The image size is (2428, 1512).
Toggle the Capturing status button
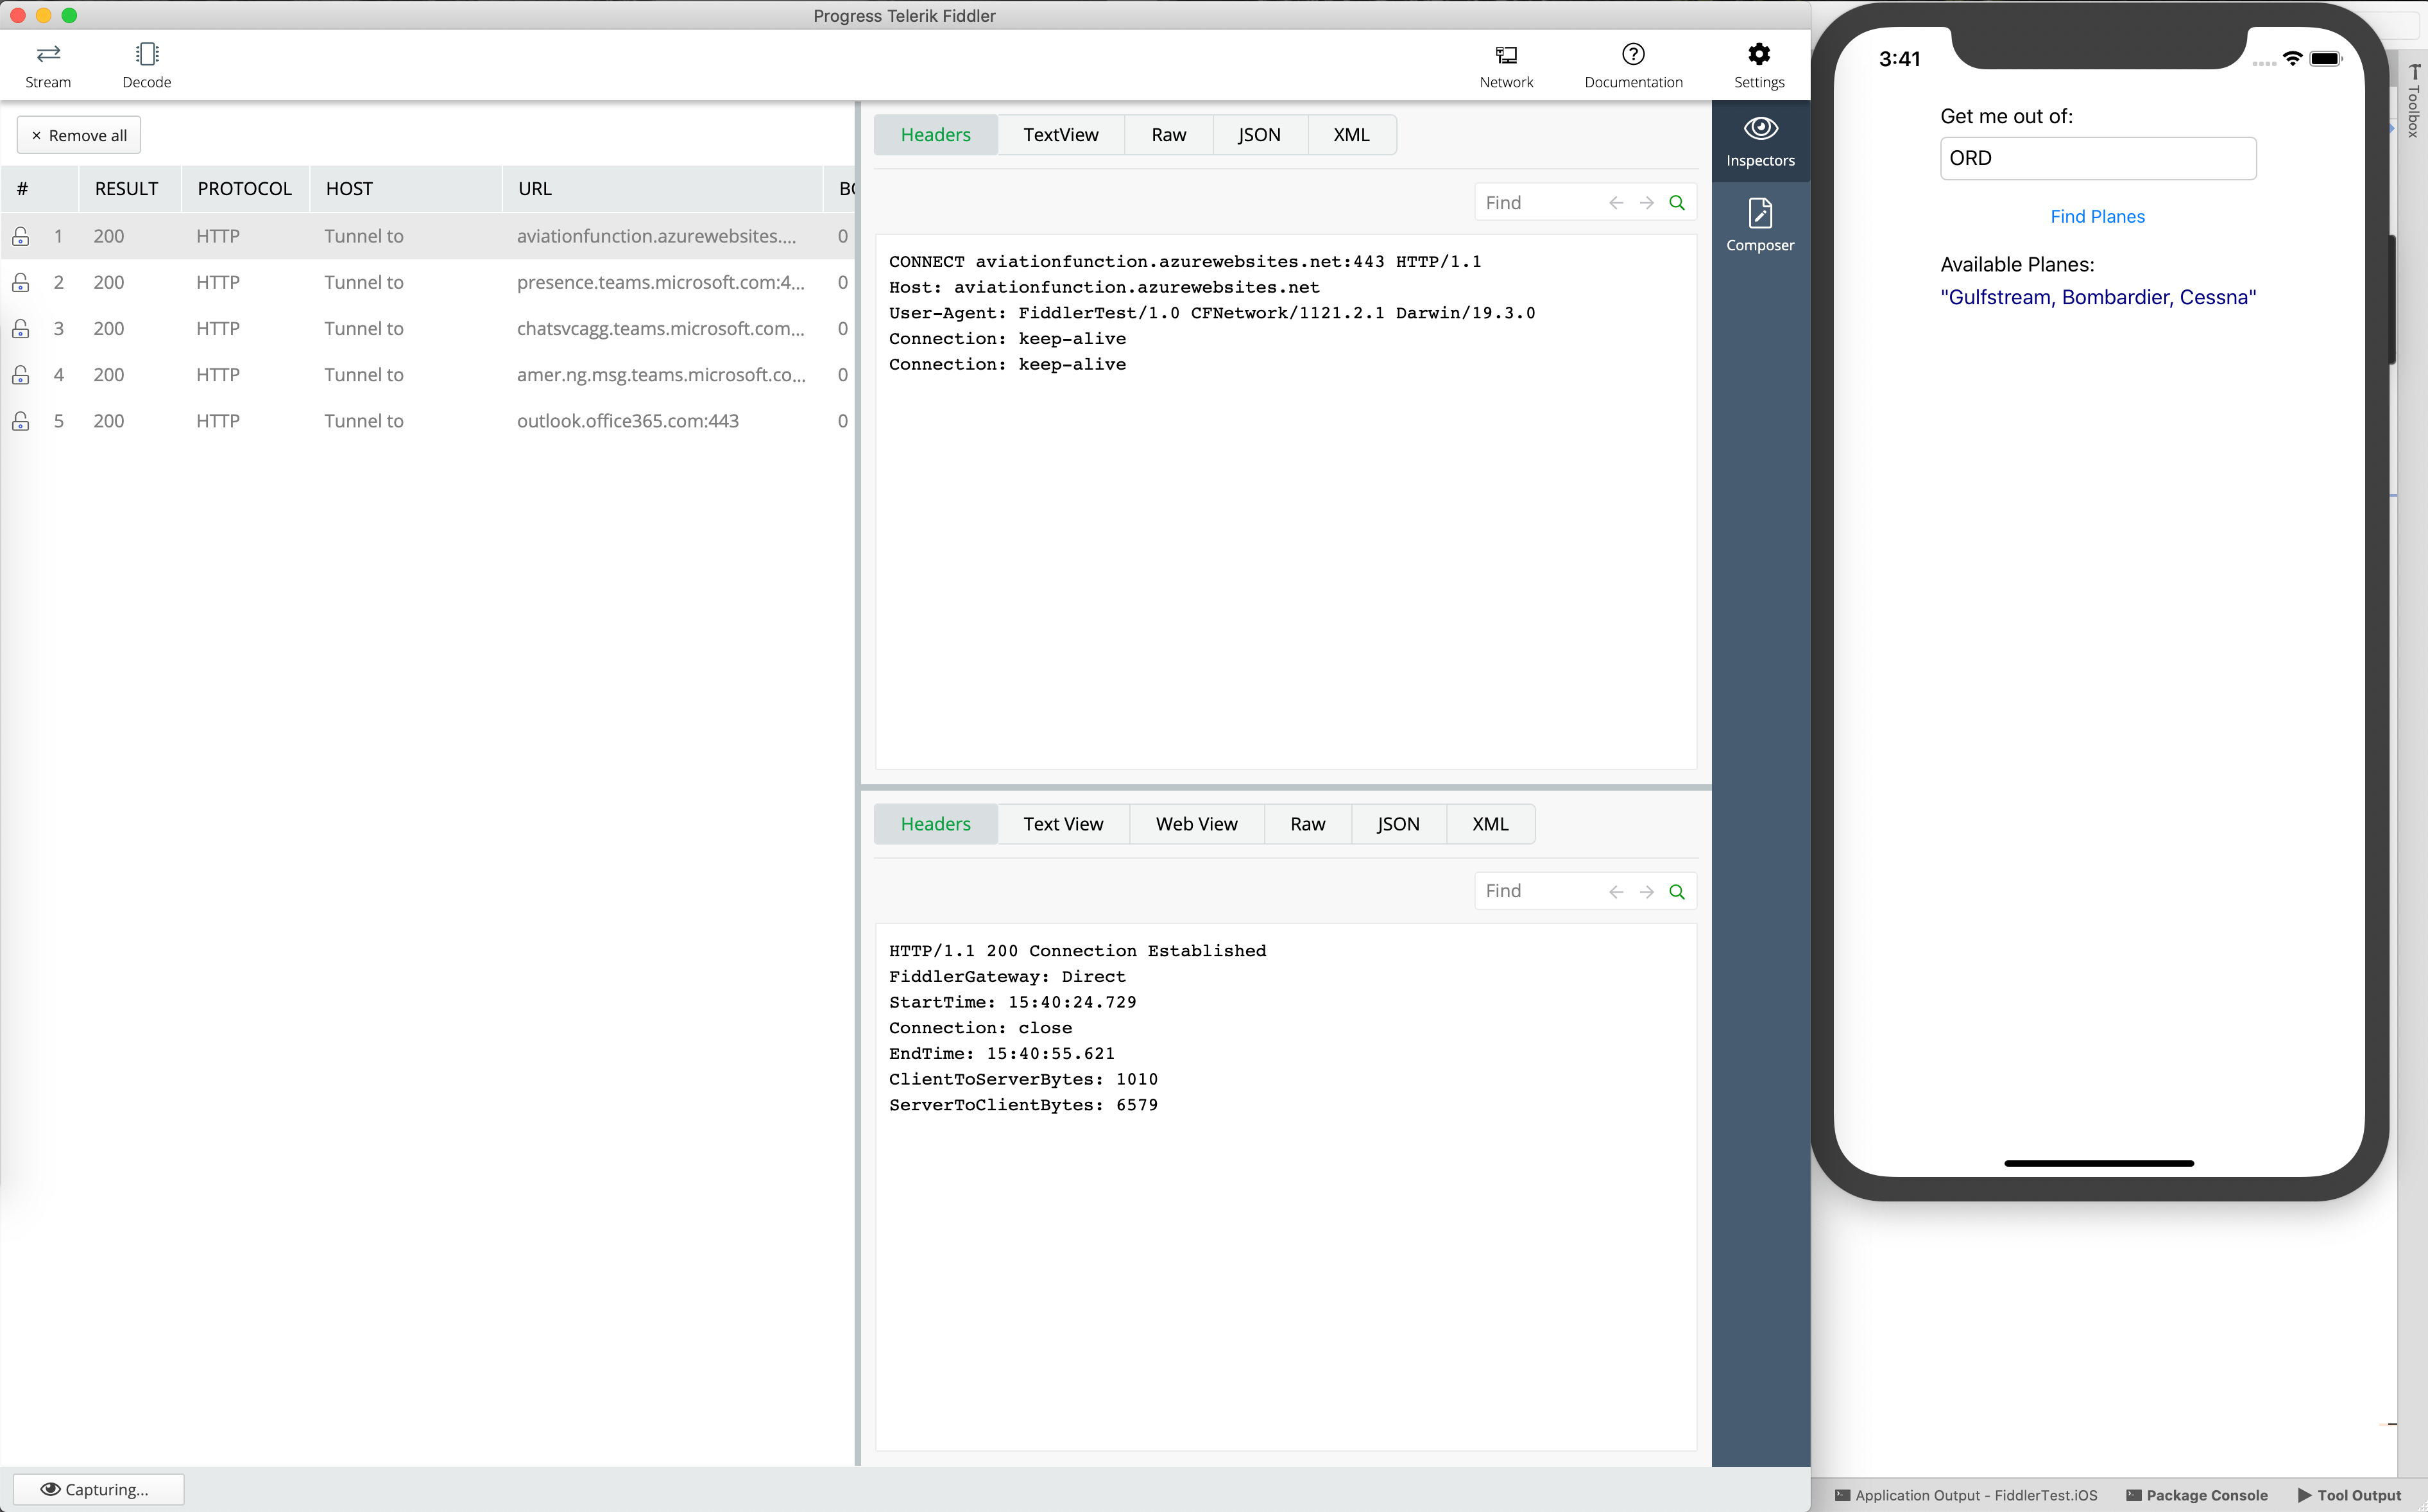pyautogui.click(x=98, y=1489)
